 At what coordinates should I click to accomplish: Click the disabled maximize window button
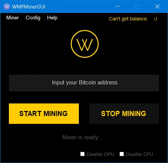(137, 6)
